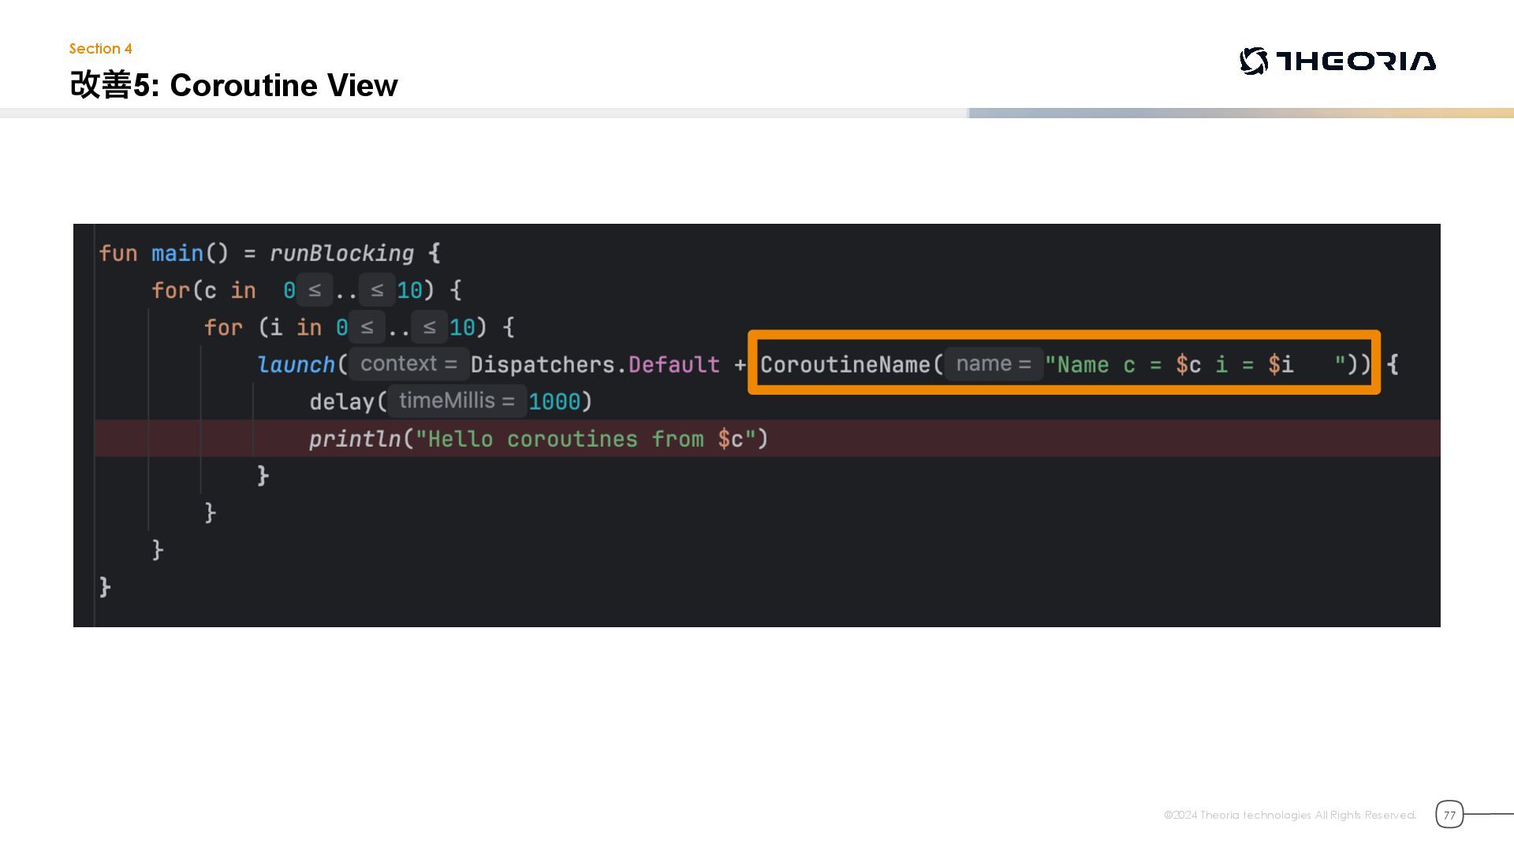Click the 'runBlocking' function call
The width and height of the screenshot is (1514, 851).
click(341, 254)
